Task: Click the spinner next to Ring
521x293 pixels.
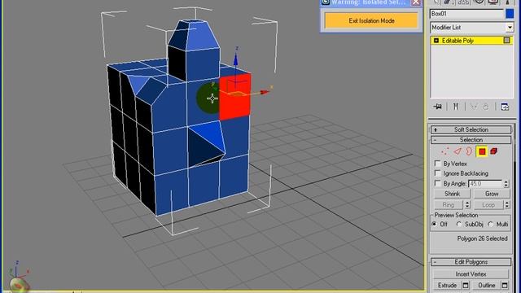Action: point(467,204)
